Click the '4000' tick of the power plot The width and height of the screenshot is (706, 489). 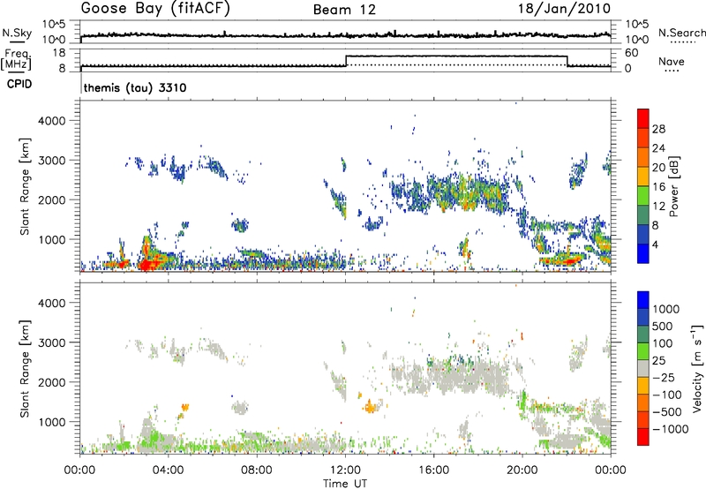(x=52, y=121)
